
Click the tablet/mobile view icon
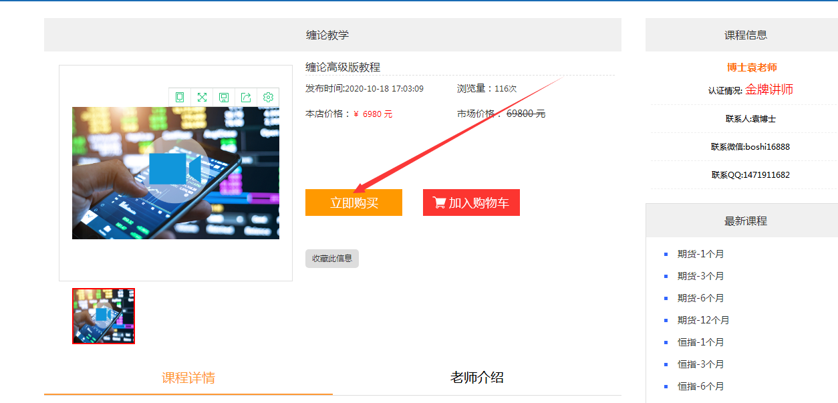tap(180, 98)
